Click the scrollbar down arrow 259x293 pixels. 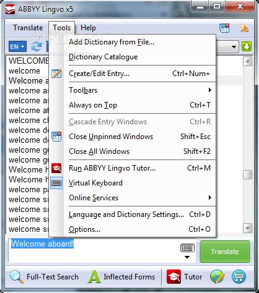coord(248,228)
